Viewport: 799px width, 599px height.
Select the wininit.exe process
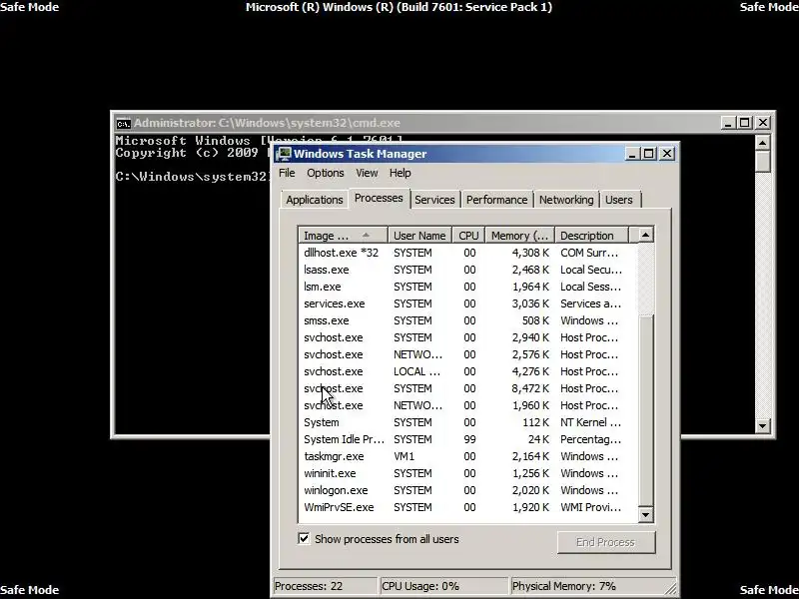click(x=467, y=473)
